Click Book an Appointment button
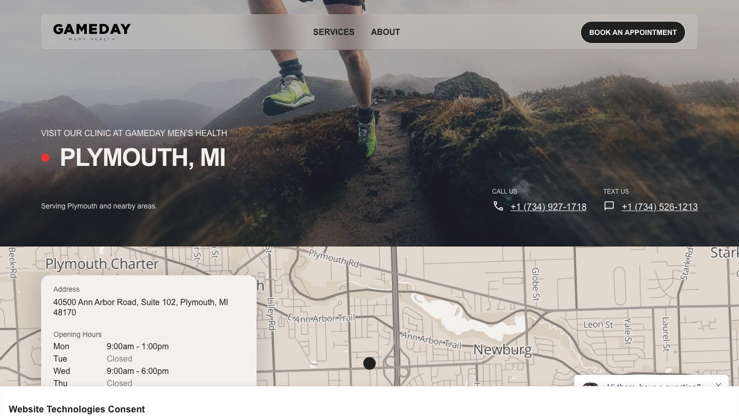 click(x=633, y=32)
